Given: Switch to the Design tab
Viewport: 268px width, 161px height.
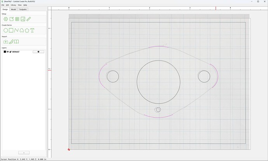Looking at the screenshot, I should [x=5, y=9].
